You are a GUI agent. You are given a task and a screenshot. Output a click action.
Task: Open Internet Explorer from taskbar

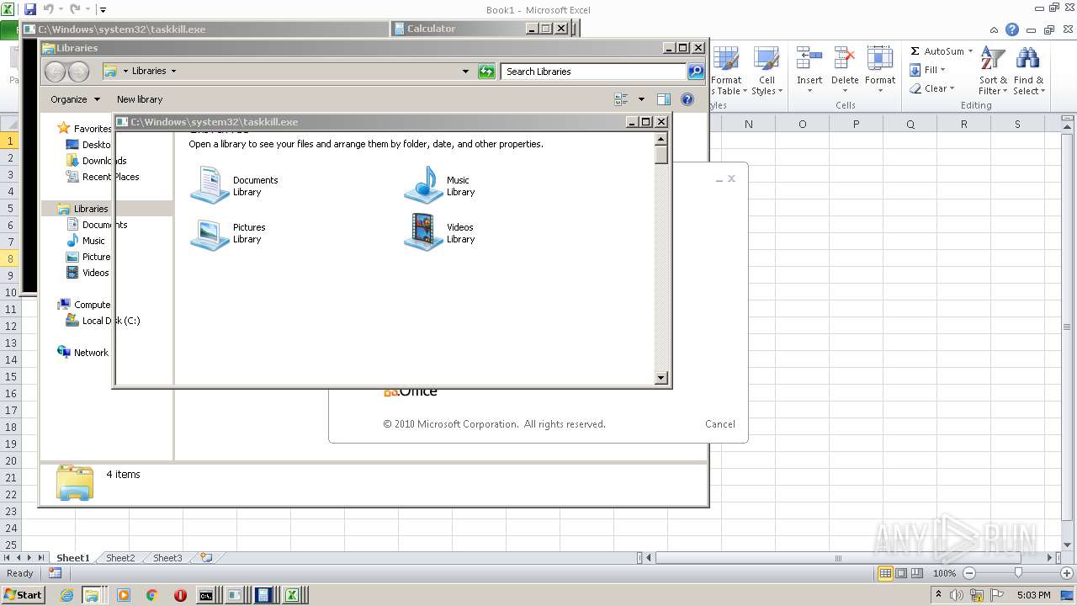coord(66,595)
